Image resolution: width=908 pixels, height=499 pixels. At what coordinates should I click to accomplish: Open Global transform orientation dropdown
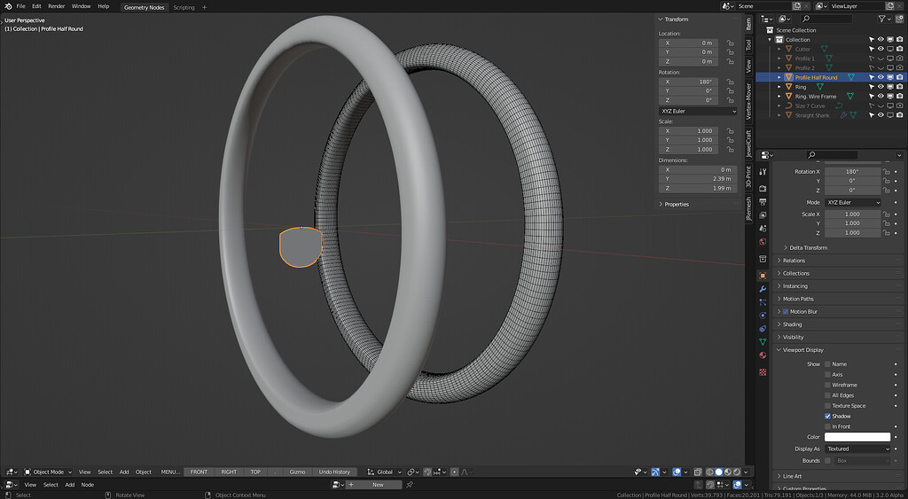(x=384, y=472)
